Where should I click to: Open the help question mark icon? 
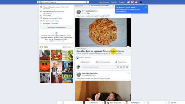click(x=141, y=2)
